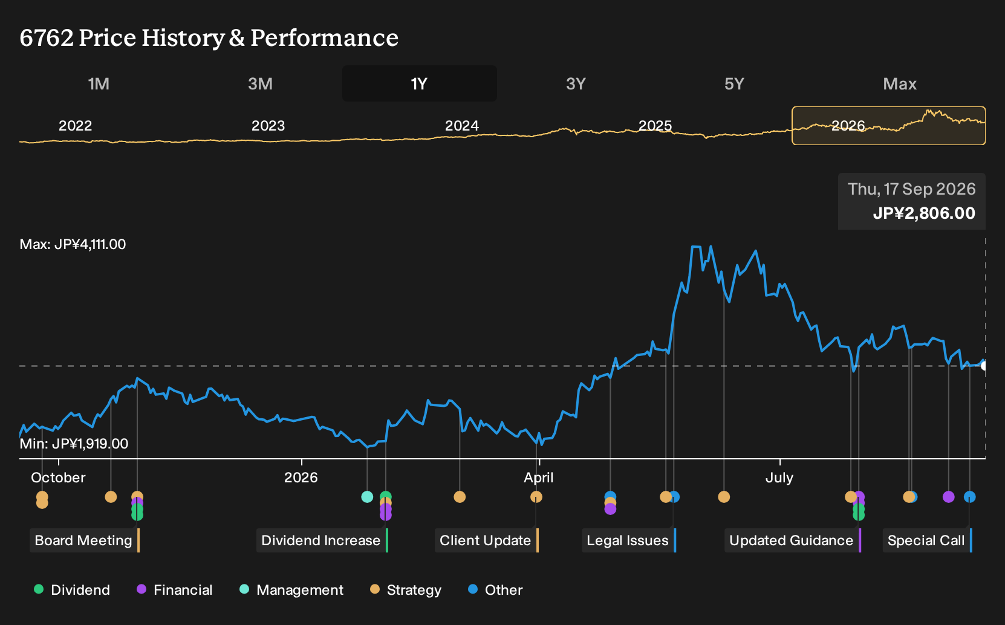1005x625 pixels.
Task: Open the Legal Issues event label
Action: (629, 540)
